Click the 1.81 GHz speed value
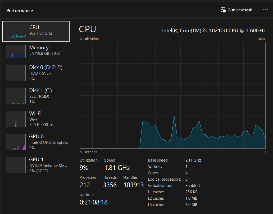The image size is (273, 214). 117,168
